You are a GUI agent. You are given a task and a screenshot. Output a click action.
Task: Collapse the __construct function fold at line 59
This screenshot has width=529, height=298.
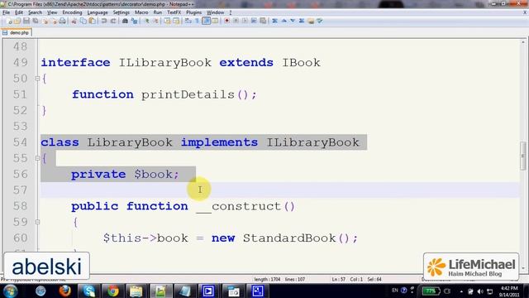[x=37, y=222]
